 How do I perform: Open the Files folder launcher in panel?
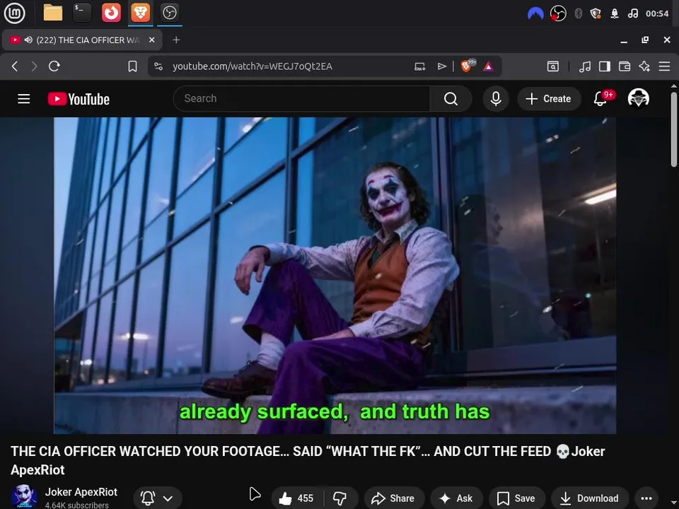[53, 13]
